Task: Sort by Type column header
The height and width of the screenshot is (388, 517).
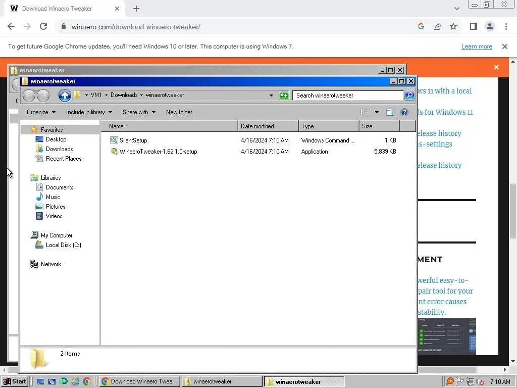Action: pyautogui.click(x=329, y=126)
